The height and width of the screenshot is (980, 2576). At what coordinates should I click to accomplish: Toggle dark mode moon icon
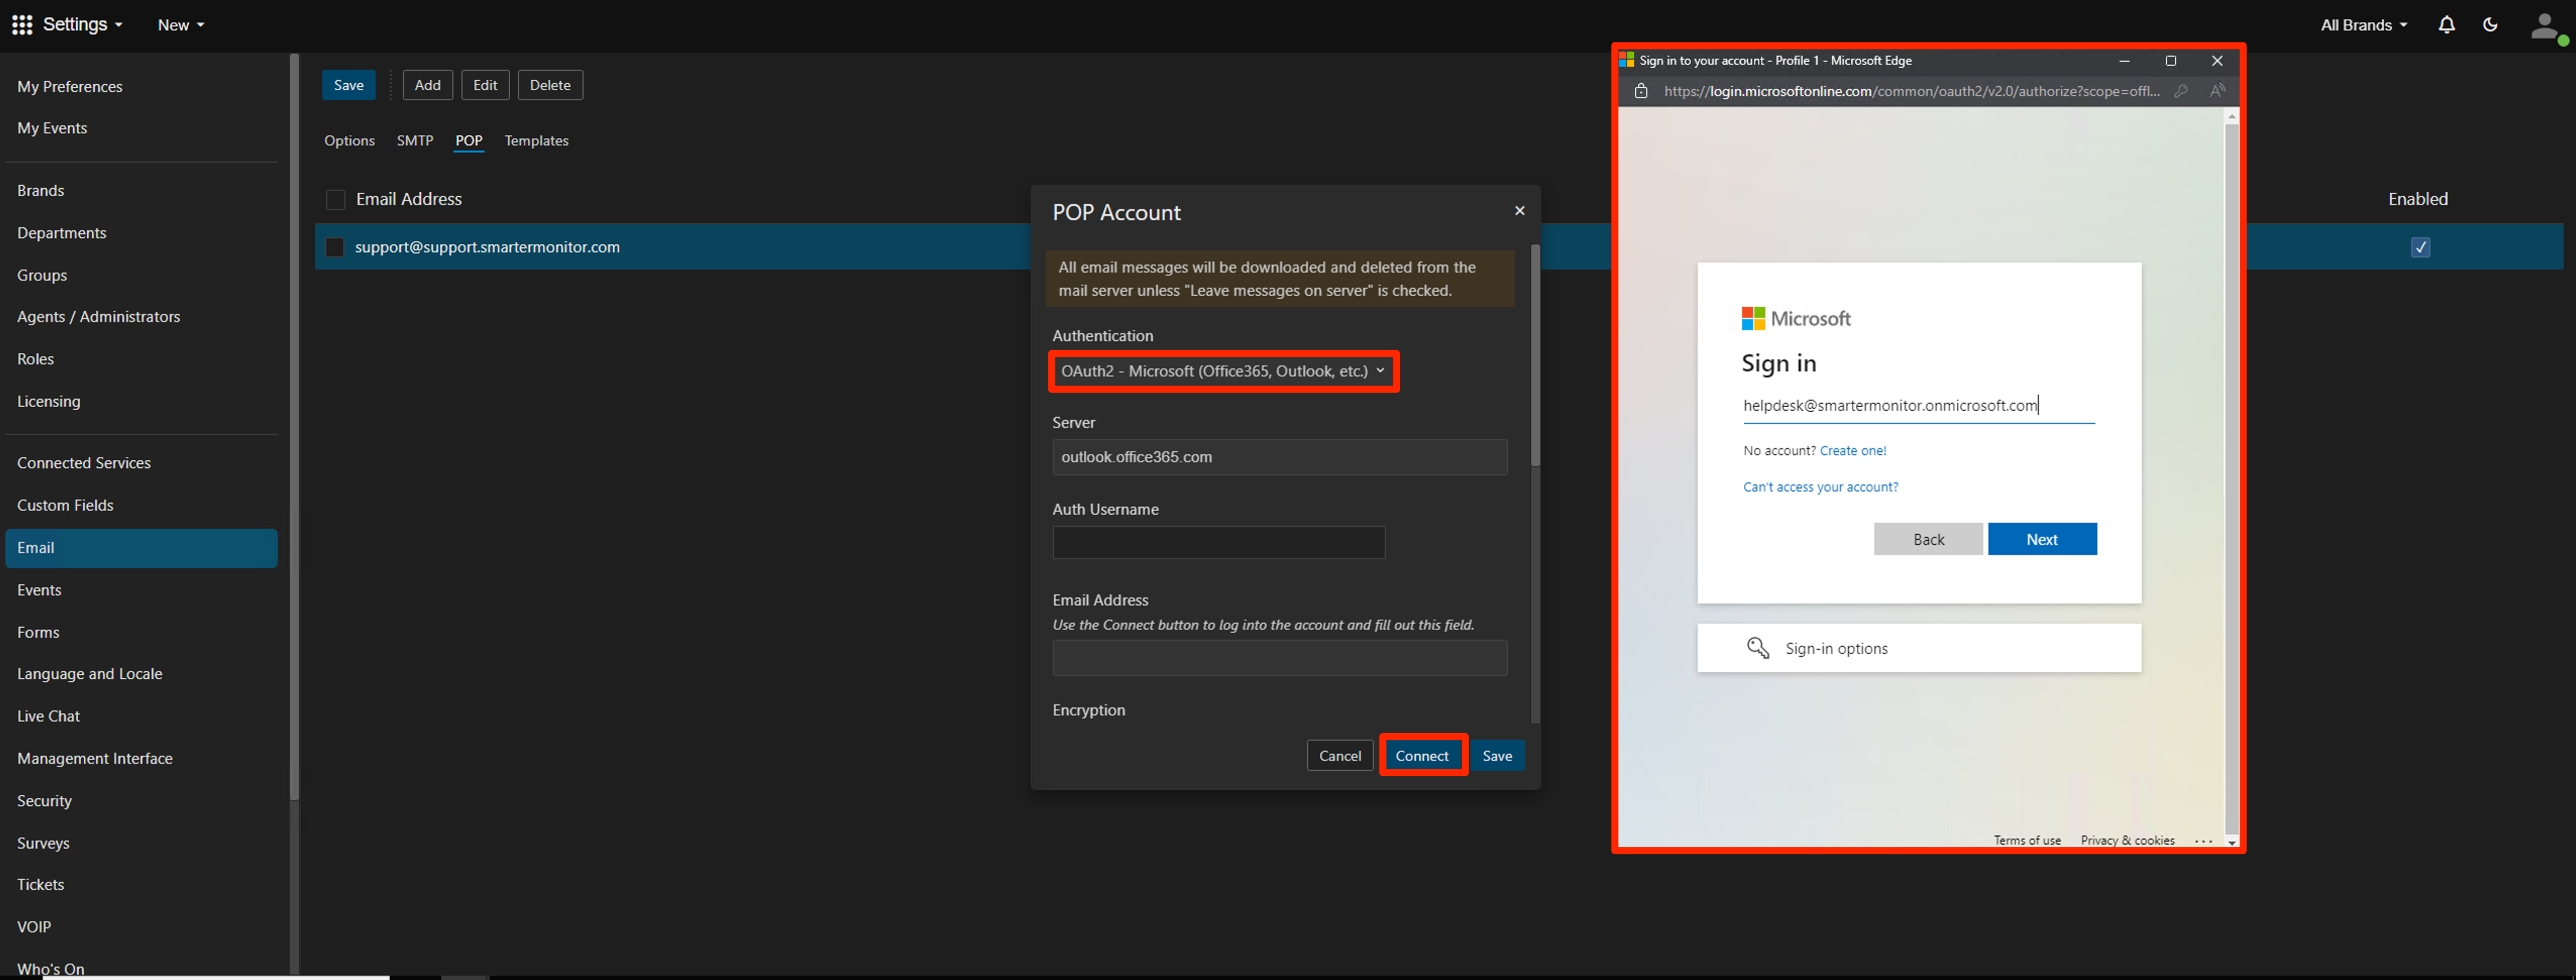(x=2490, y=24)
